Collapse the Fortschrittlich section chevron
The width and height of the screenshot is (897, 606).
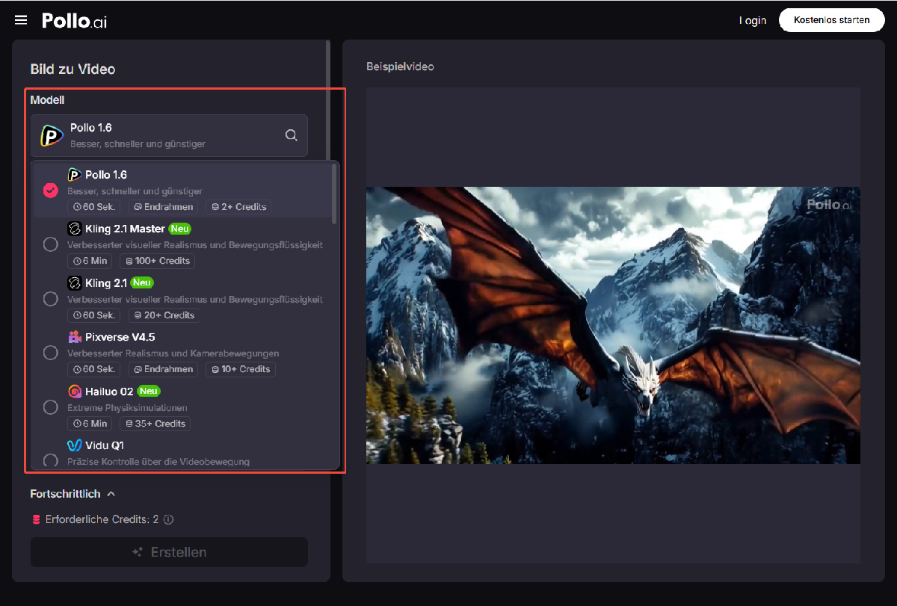(x=111, y=494)
